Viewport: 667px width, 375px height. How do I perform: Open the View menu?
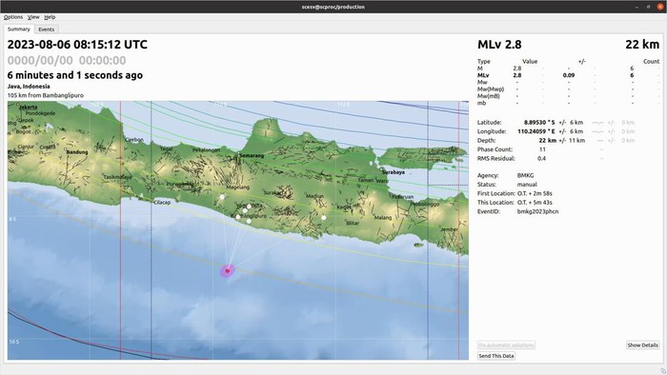coord(33,17)
